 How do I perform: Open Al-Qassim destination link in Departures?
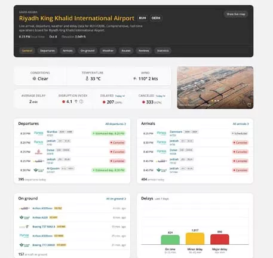coord(53,168)
